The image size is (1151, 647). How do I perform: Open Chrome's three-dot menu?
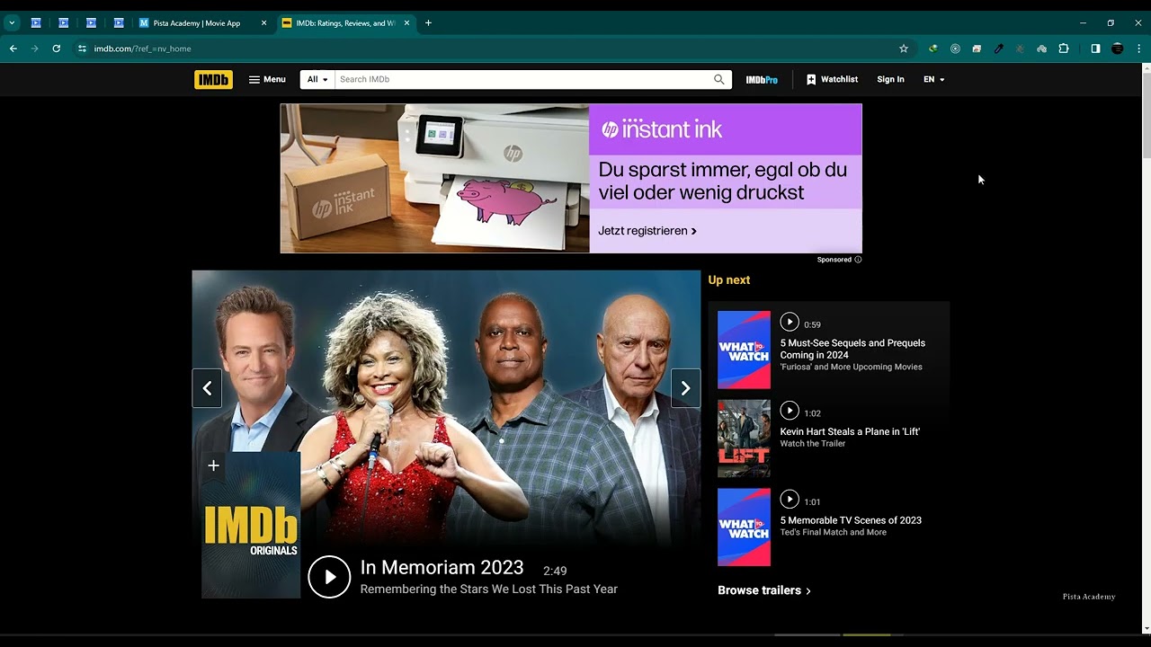pyautogui.click(x=1138, y=49)
